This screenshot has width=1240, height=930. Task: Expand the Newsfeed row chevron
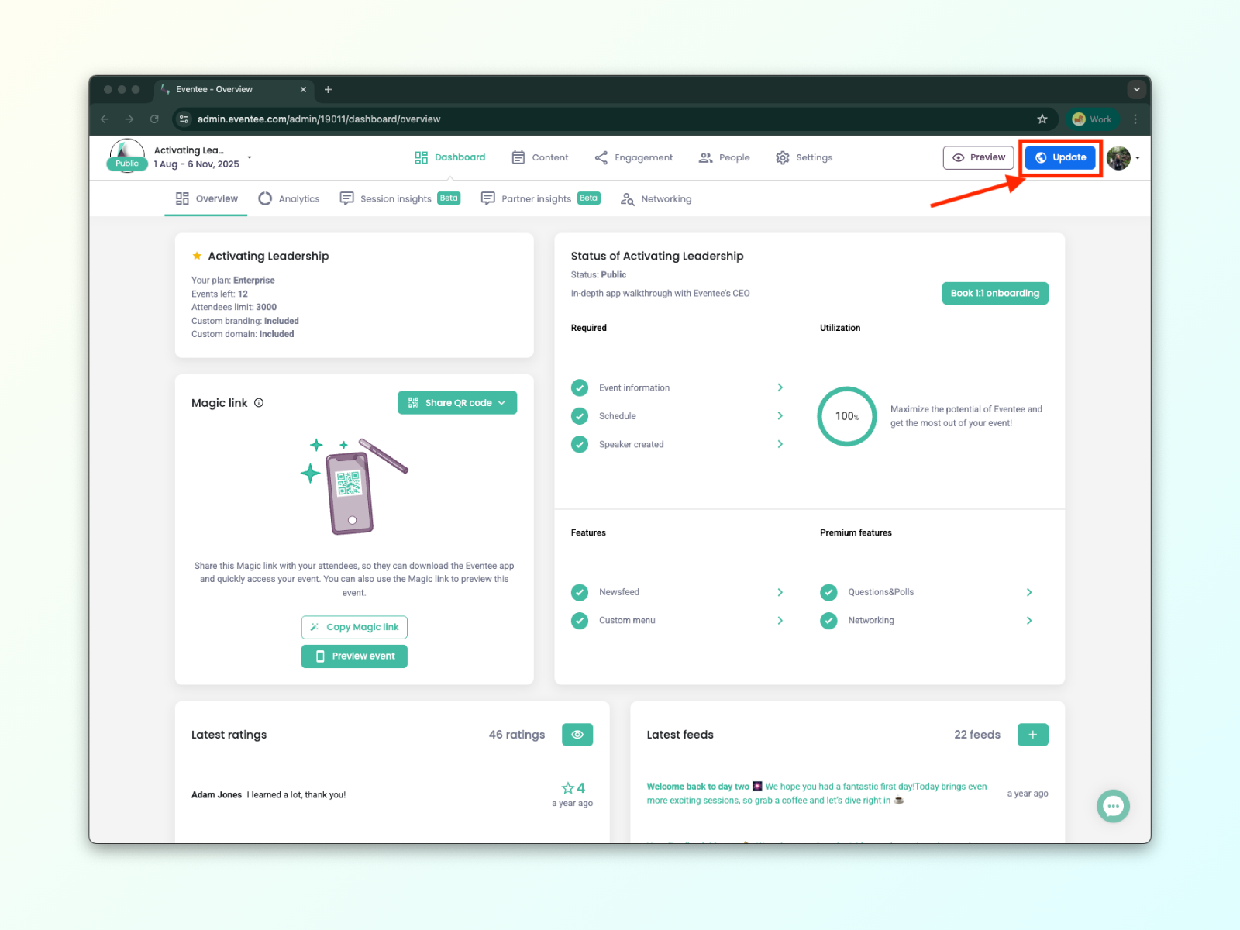point(780,592)
